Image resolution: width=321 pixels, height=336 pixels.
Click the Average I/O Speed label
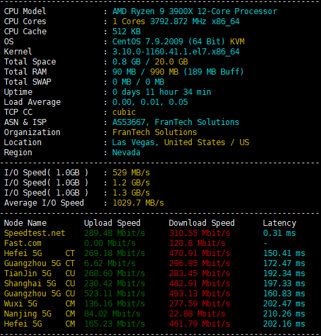[x=44, y=203]
